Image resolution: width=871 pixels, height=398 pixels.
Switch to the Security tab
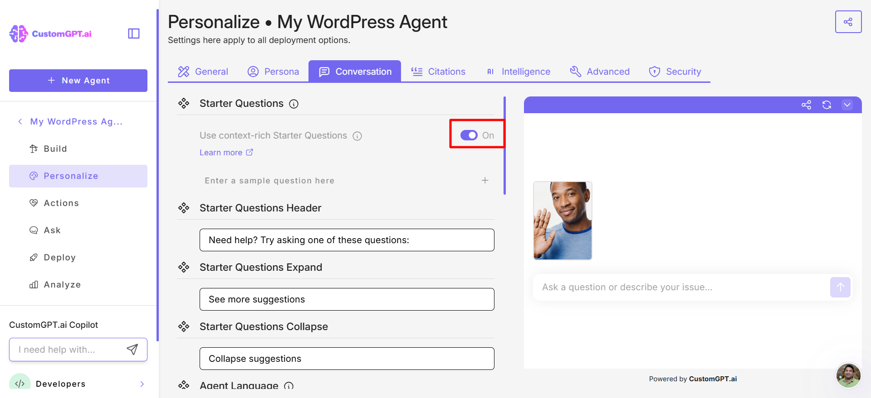[675, 72]
